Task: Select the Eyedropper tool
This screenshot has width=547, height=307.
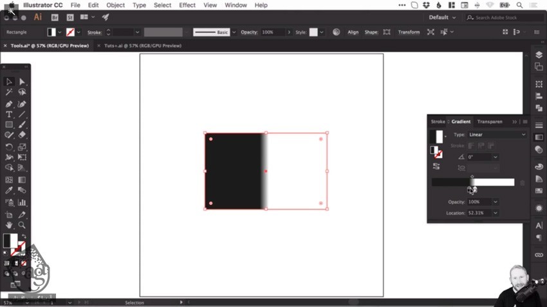Action: coord(9,190)
